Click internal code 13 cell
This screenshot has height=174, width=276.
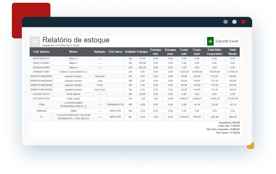point(41,117)
